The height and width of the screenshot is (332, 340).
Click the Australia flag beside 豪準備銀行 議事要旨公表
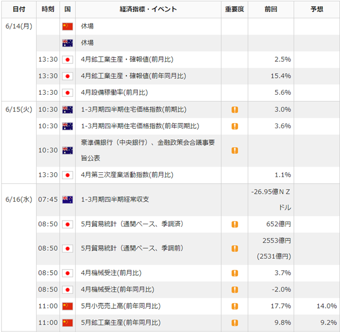tap(68, 150)
